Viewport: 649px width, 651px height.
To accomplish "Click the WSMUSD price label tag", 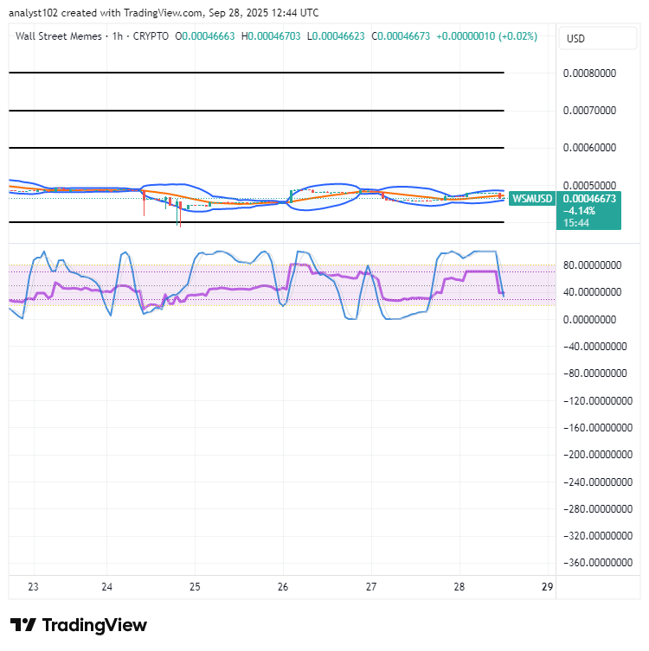I will [x=532, y=199].
